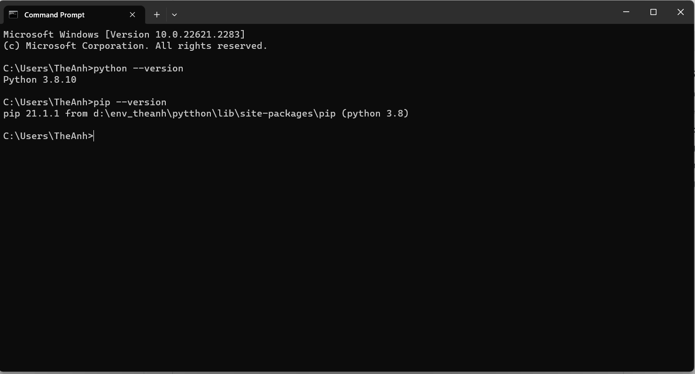The height and width of the screenshot is (374, 695).
Task: Click the 'python --version' command text
Action: pyautogui.click(x=138, y=69)
